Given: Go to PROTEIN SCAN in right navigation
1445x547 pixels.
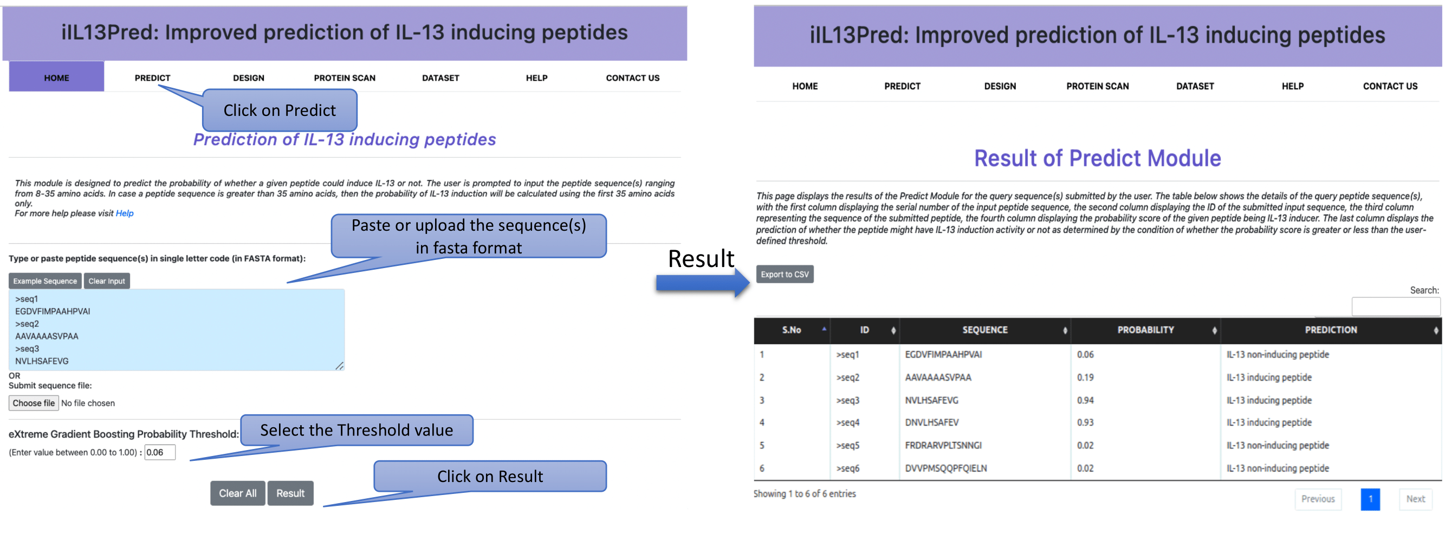Looking at the screenshot, I should coord(1097,86).
